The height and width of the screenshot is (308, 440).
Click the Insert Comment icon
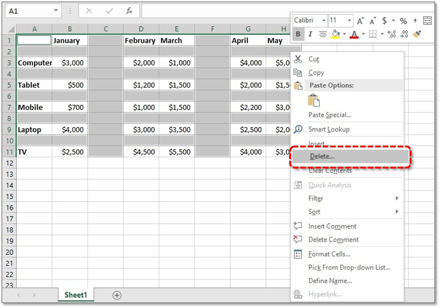coord(298,226)
